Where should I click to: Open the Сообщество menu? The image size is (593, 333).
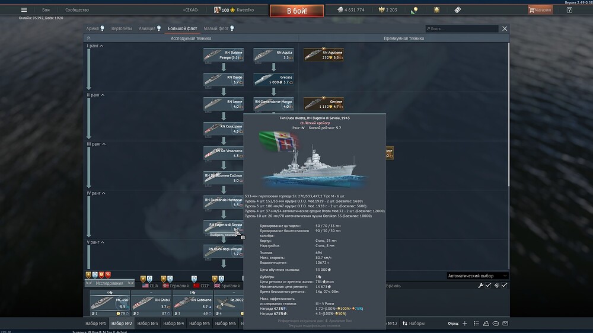coord(77,10)
